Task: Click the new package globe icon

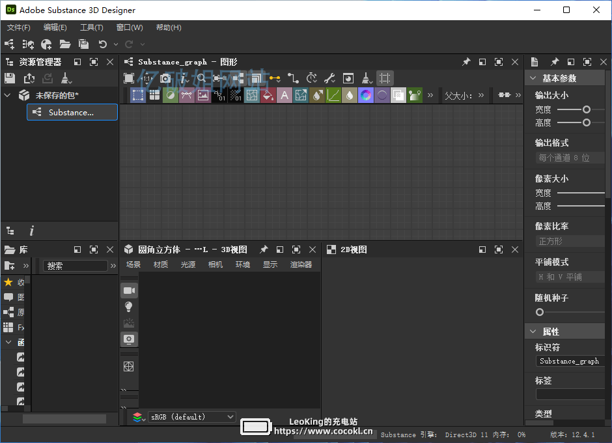Action: (x=46, y=44)
